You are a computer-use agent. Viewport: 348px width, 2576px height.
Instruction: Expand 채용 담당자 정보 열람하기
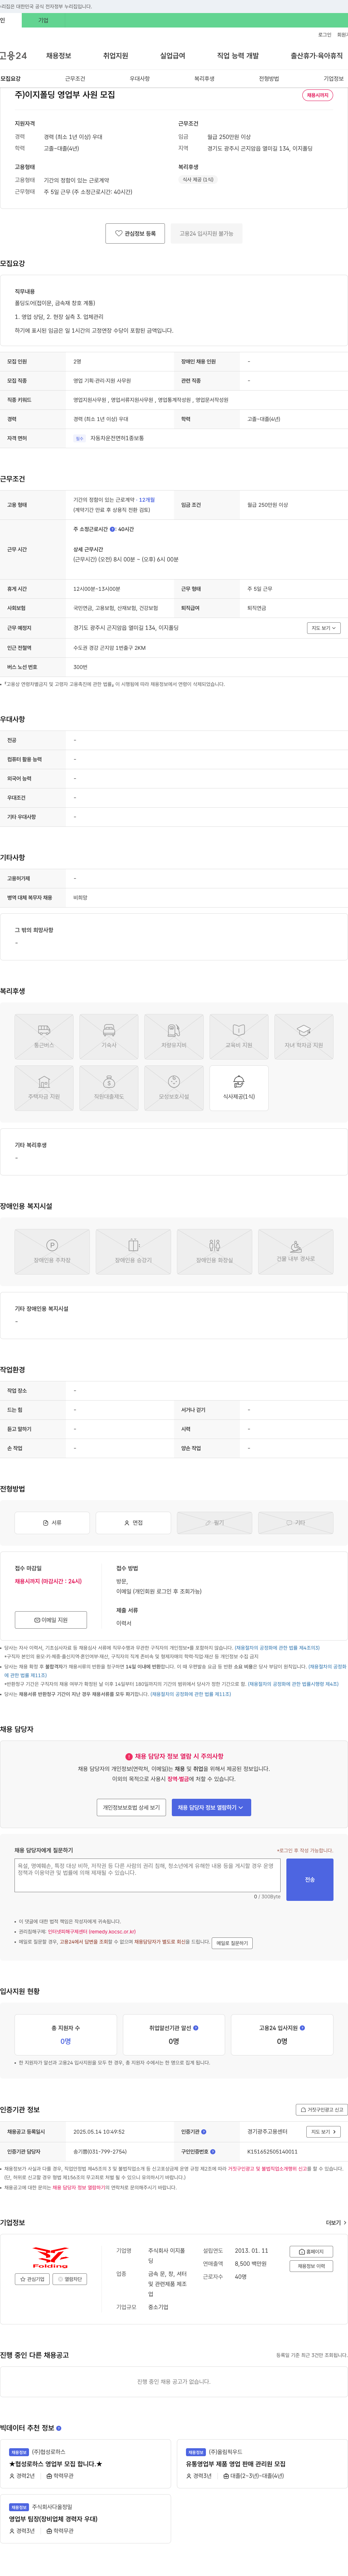click(x=211, y=1807)
